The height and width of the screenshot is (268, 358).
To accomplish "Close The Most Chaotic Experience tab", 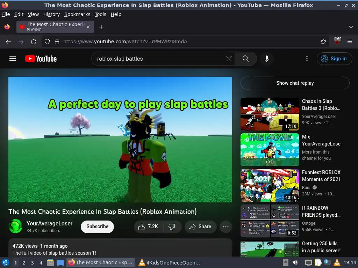I will coord(88,27).
